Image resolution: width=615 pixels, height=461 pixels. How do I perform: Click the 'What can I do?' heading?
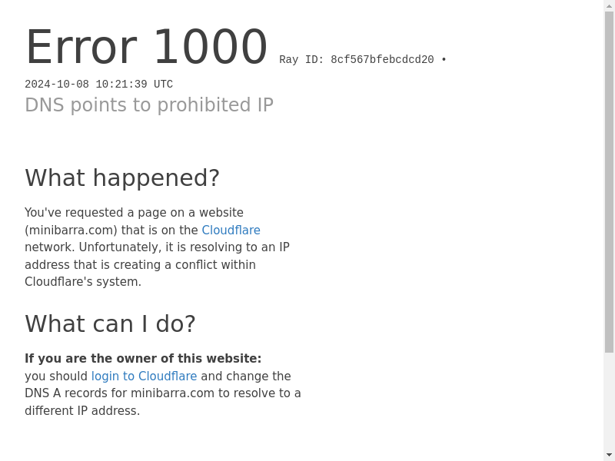110,323
